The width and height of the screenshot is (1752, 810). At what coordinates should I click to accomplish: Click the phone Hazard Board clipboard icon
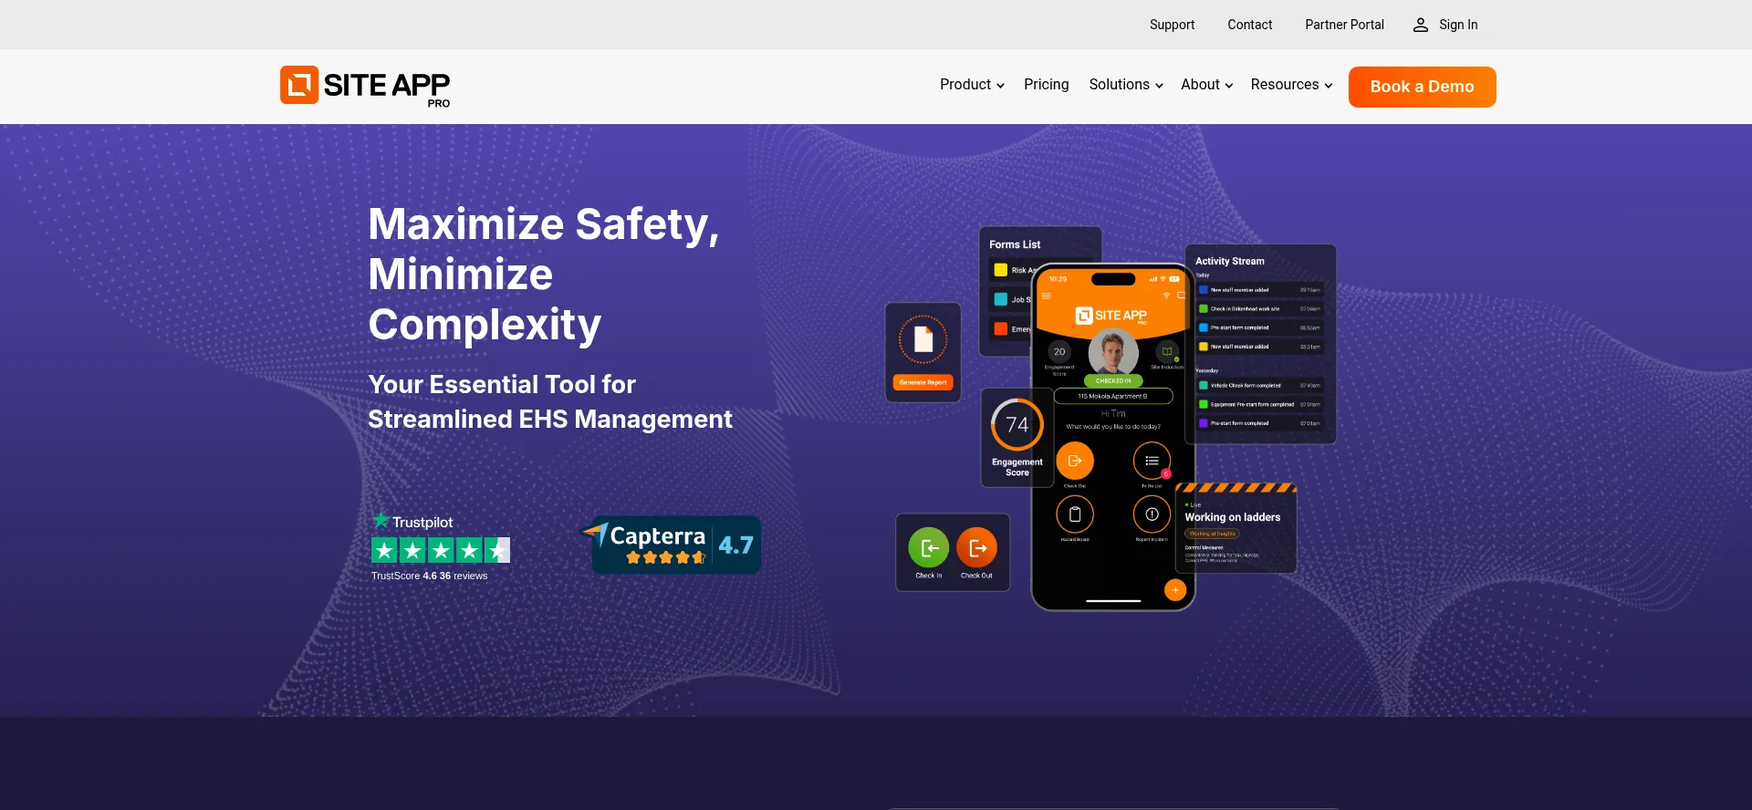1075,514
